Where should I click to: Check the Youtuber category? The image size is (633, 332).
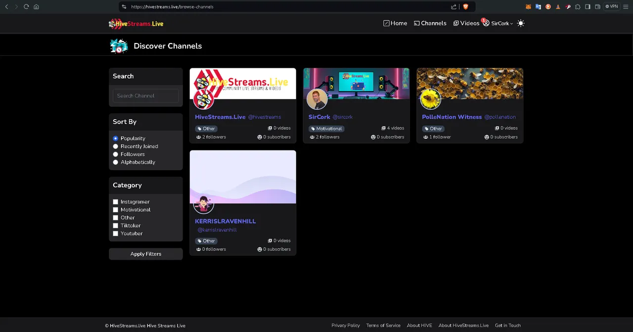116,234
